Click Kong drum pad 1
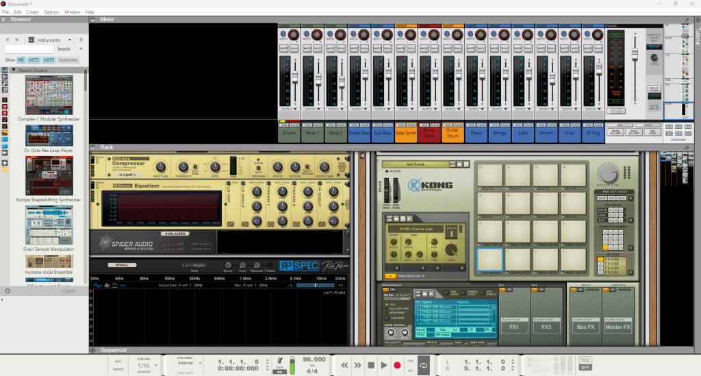Viewport: 701px width, 376px height. click(x=490, y=260)
